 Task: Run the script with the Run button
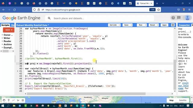pyautogui.click(x=141, y=25)
